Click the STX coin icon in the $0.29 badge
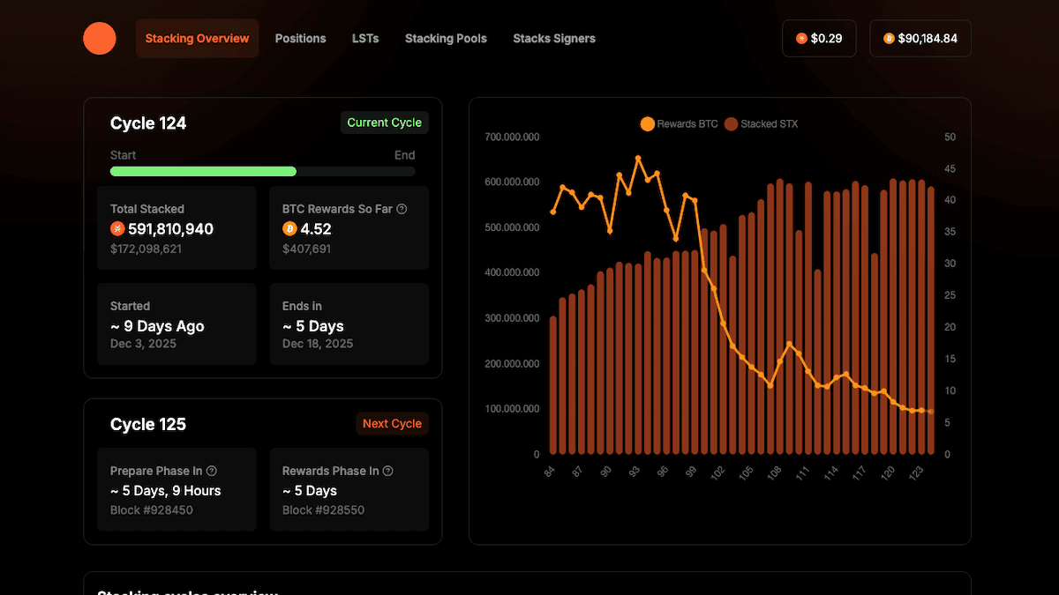This screenshot has width=1059, height=595. tap(800, 38)
